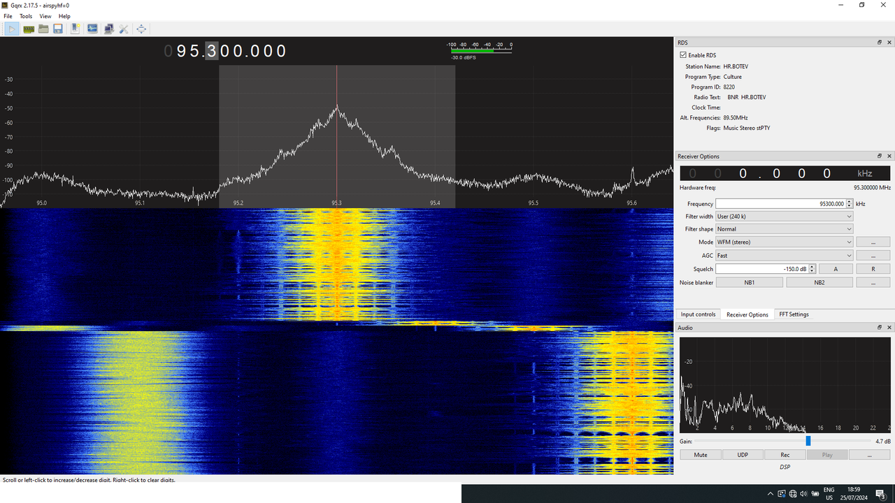Switch to the FFT Settings tab
895x503 pixels.
click(x=794, y=314)
